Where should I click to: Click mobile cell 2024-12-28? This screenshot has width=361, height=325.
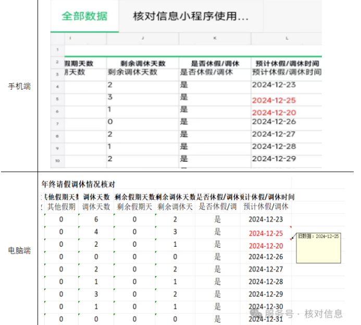(273, 147)
